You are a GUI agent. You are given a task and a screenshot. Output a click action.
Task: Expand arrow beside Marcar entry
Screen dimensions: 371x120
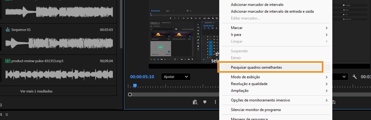(326, 28)
